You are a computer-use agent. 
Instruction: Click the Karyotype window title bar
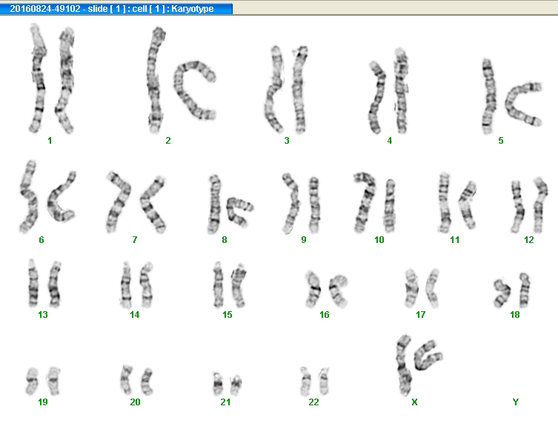116,9
